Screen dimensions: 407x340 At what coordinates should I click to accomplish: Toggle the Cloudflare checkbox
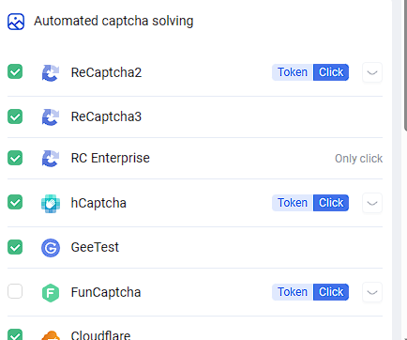coord(15,334)
